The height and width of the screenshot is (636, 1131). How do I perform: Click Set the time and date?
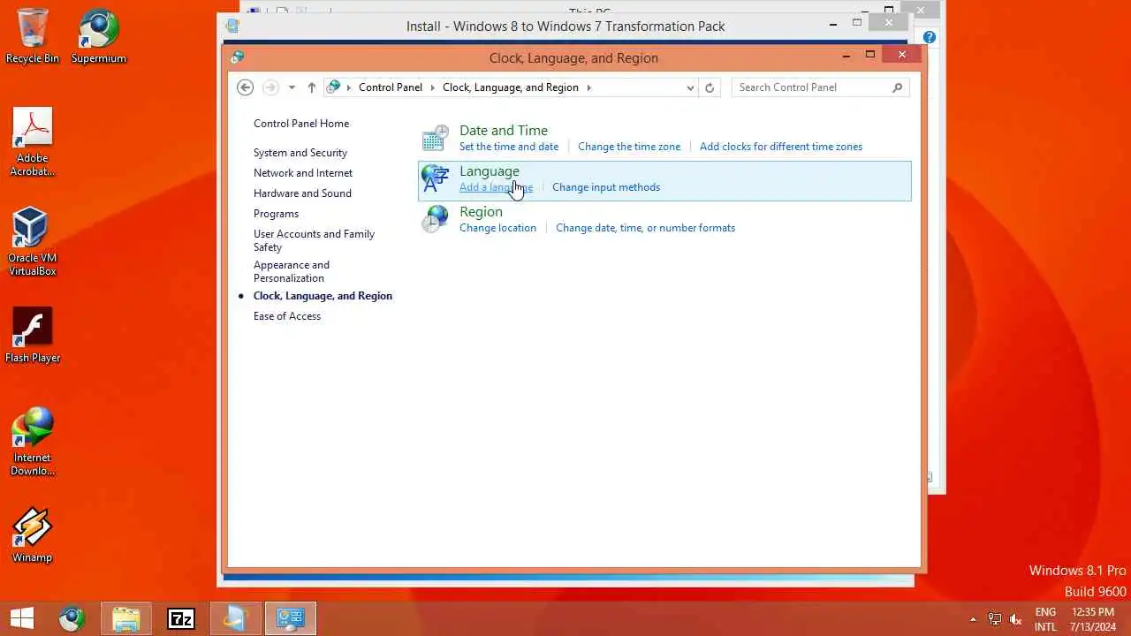tap(509, 147)
